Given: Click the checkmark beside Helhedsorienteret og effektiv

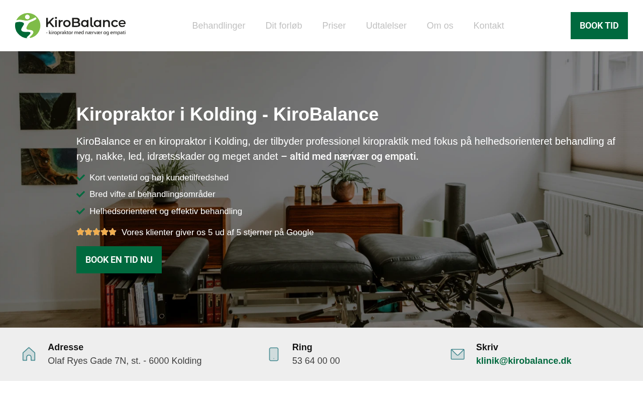Looking at the screenshot, I should 80,211.
